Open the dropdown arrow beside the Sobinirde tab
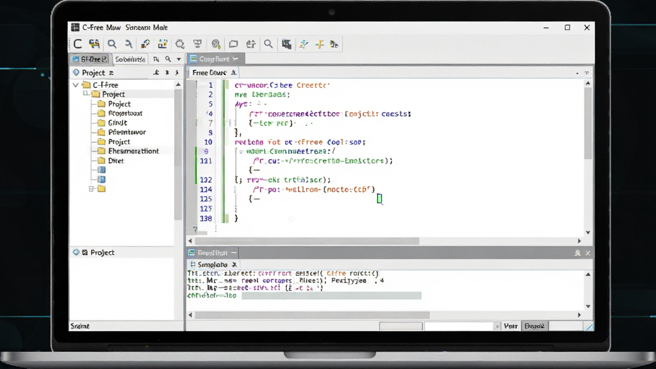This screenshot has height=369, width=656. (x=179, y=60)
